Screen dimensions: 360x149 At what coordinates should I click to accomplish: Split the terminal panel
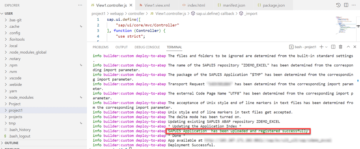click(333, 47)
